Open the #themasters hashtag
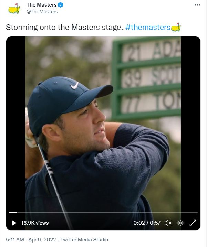 pos(148,28)
